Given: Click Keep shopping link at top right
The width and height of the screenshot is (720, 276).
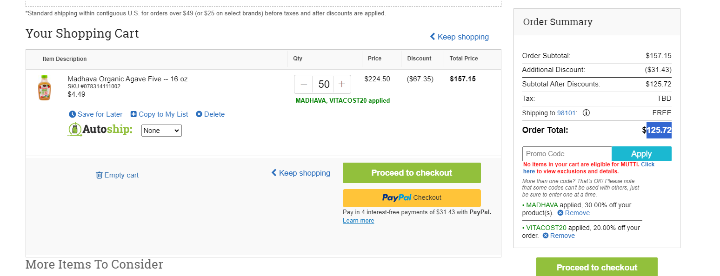Looking at the screenshot, I should [459, 37].
